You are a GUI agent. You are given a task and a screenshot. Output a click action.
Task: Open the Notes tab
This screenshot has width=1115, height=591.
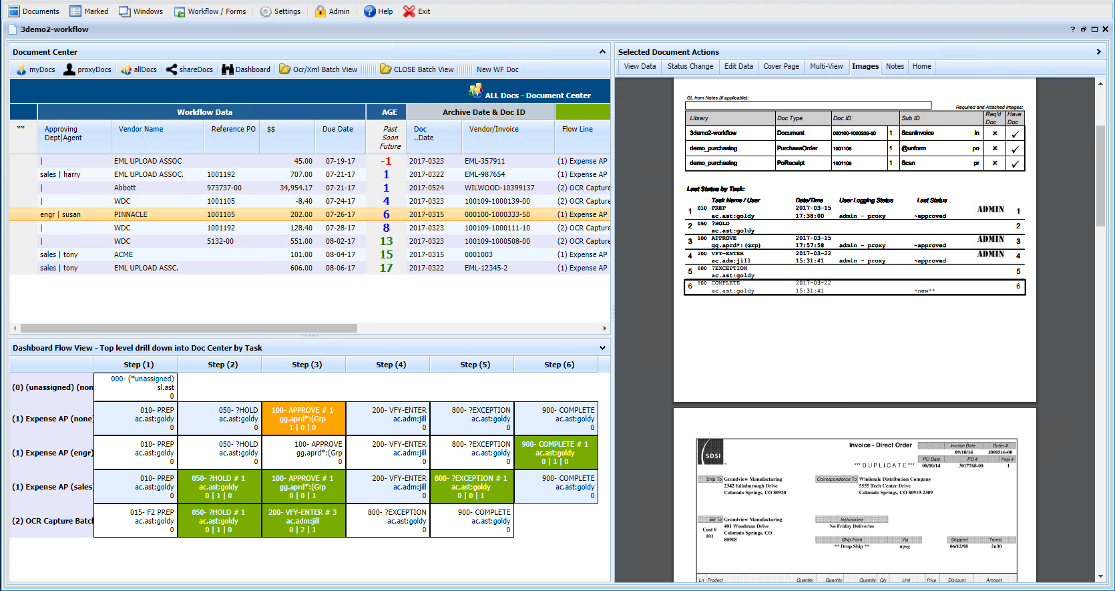[895, 66]
